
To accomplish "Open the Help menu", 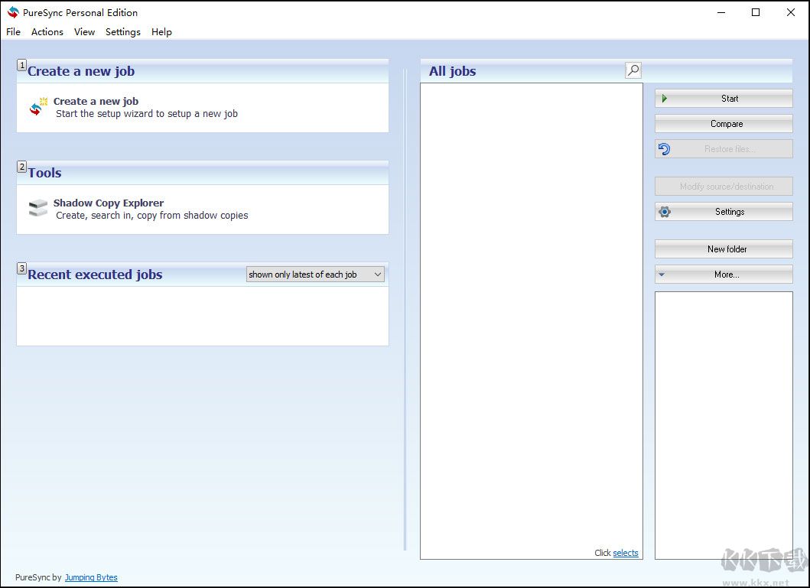I will [x=161, y=32].
